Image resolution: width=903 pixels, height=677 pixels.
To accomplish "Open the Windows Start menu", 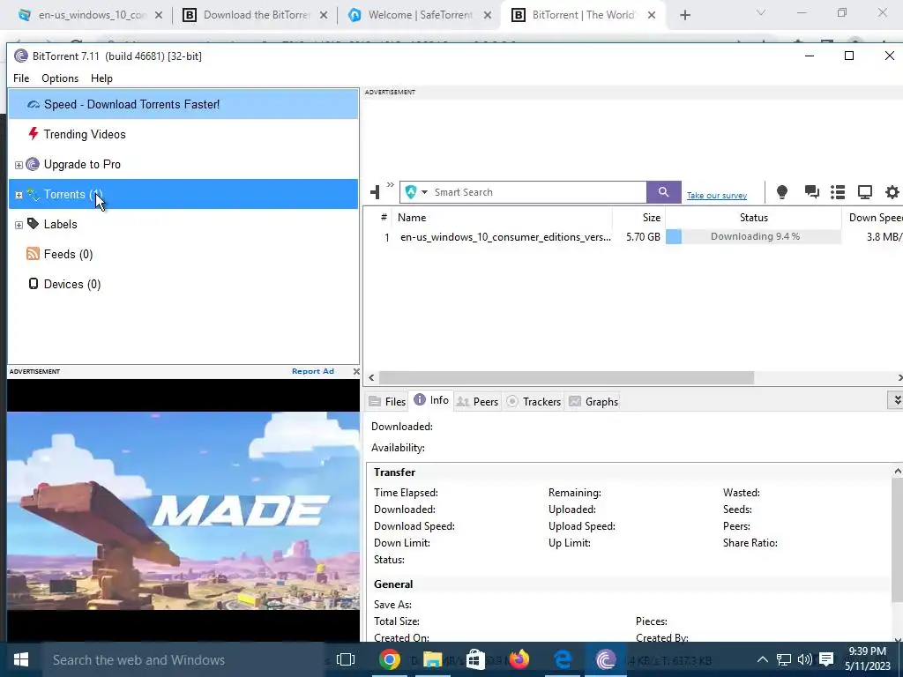I will [21, 659].
